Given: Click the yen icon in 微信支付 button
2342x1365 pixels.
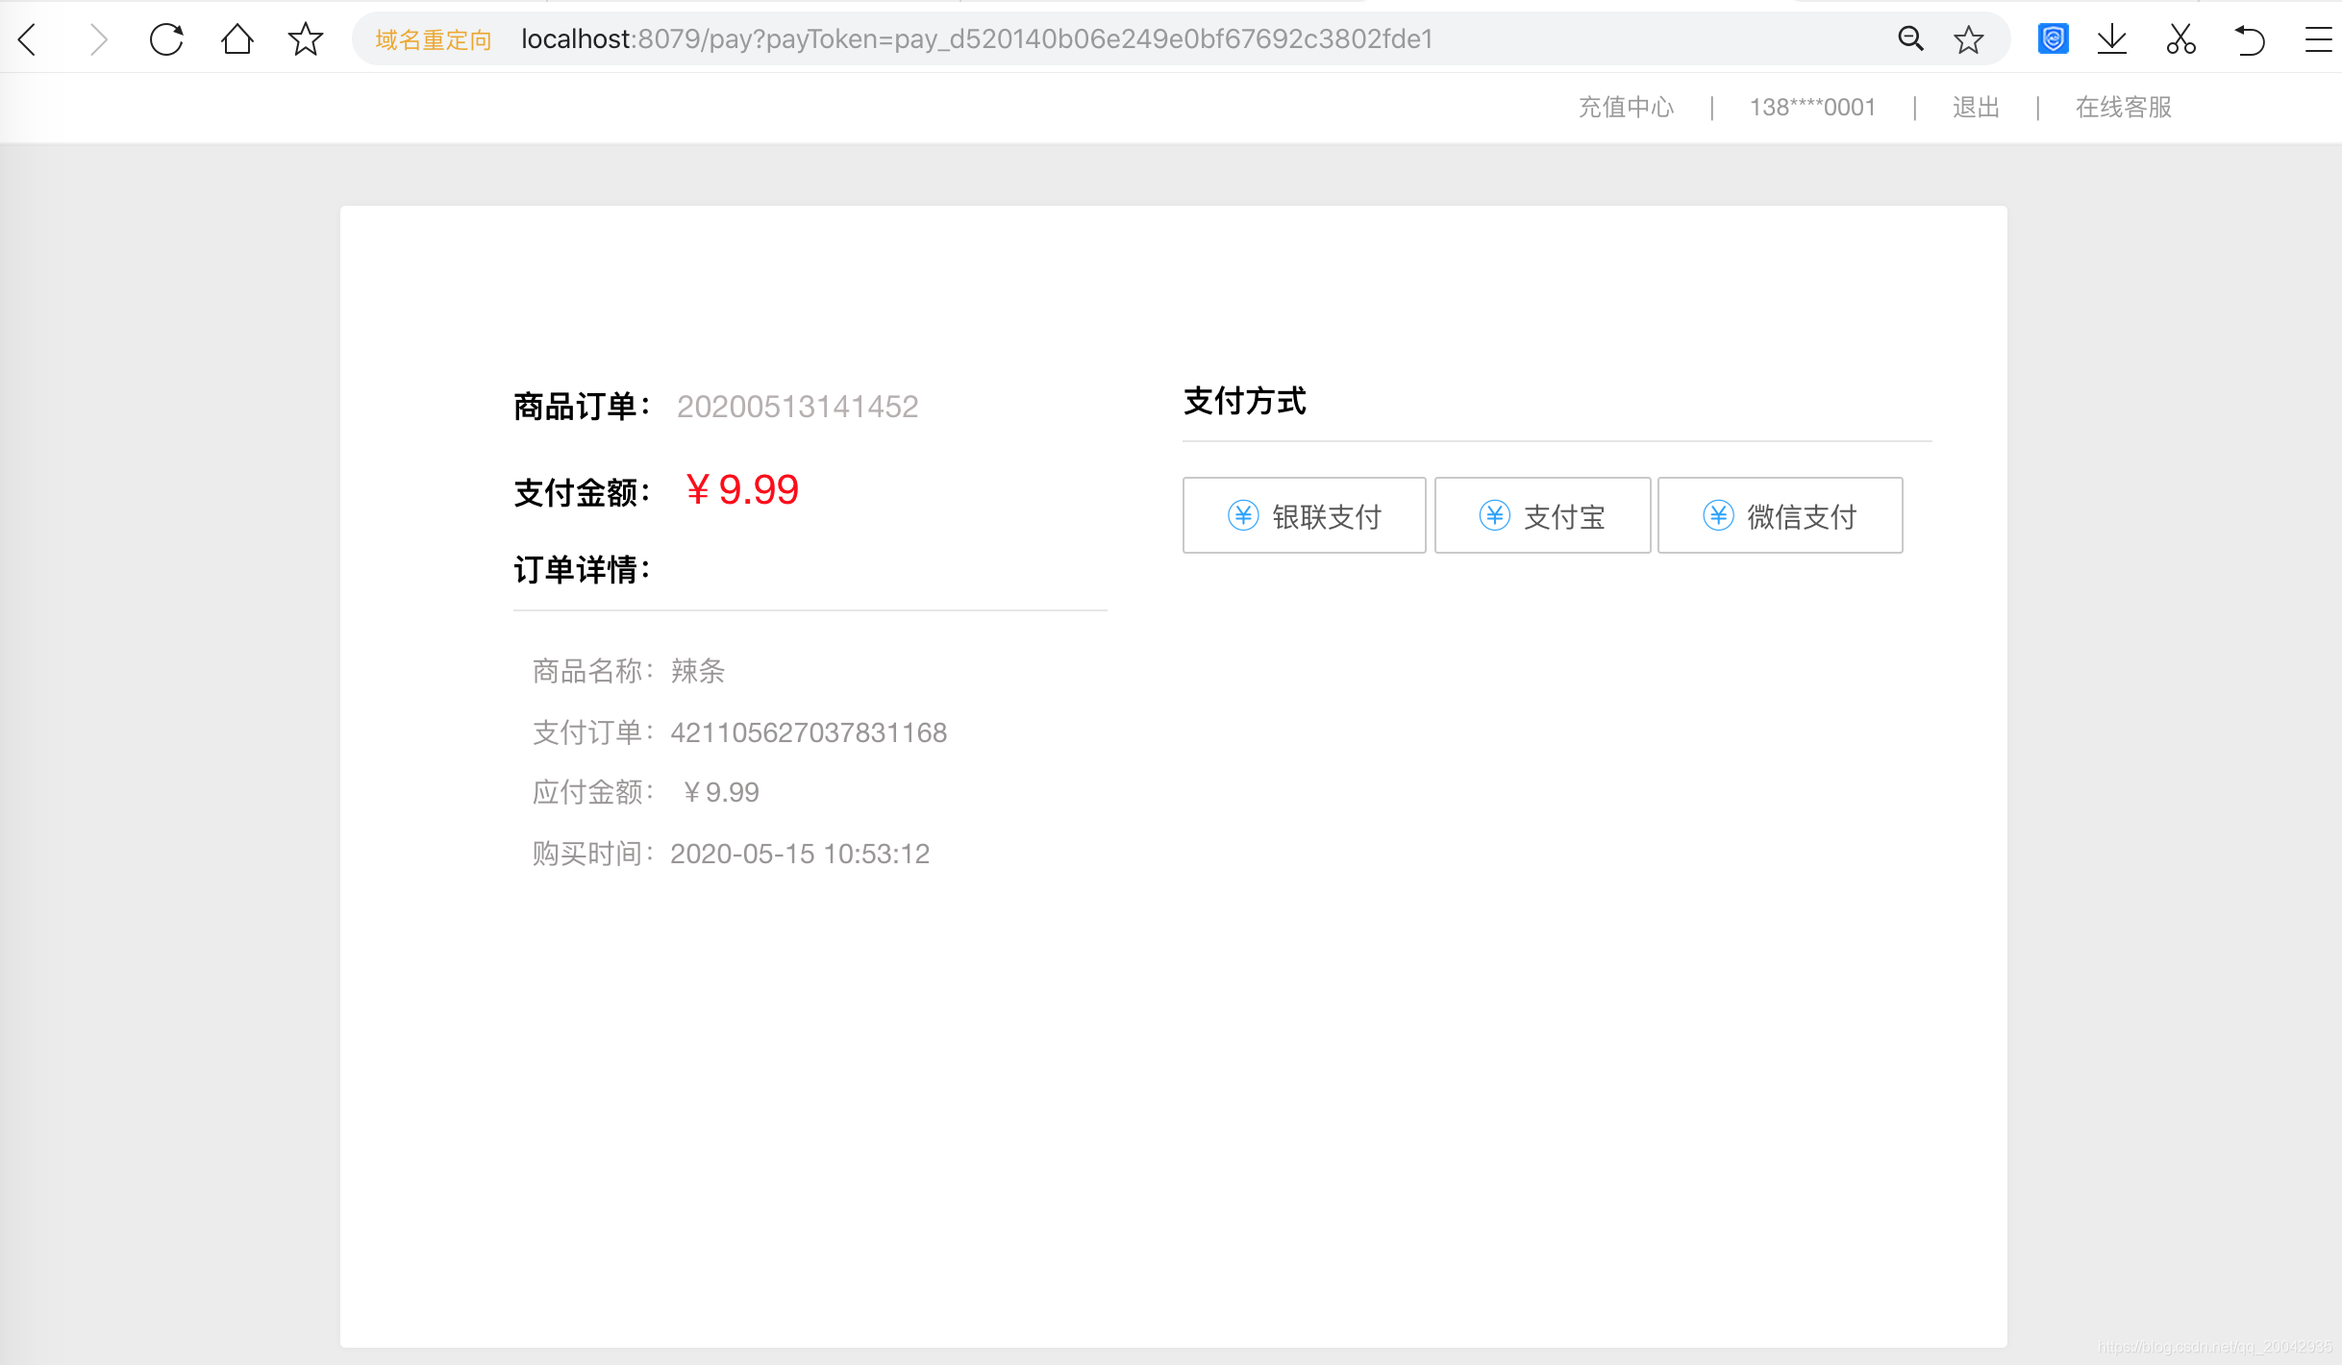Looking at the screenshot, I should tap(1718, 515).
